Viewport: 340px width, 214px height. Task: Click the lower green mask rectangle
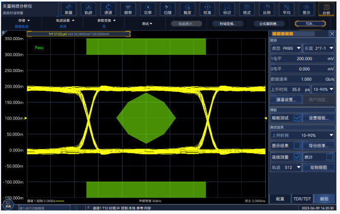pyautogui.click(x=146, y=190)
